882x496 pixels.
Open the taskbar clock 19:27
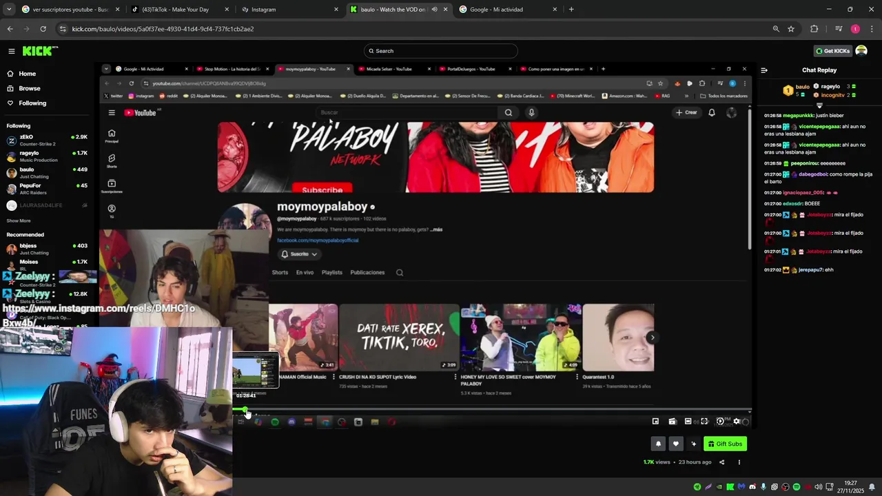pos(850,487)
